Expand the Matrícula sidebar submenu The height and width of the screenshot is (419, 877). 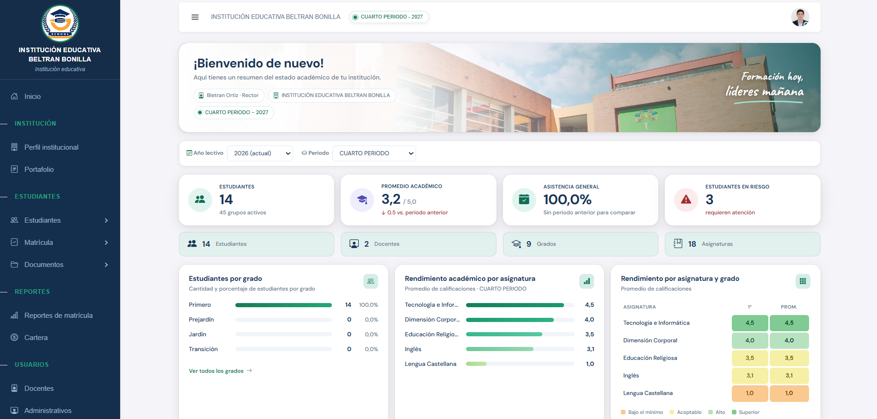tap(60, 243)
